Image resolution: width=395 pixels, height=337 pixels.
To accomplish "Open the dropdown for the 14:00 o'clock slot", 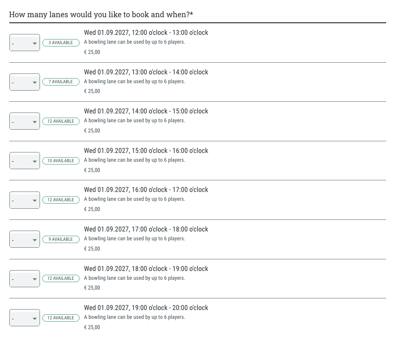I will pos(24,121).
